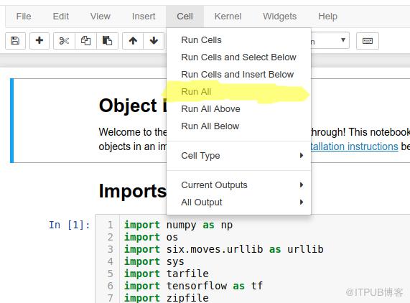The image size is (410, 303).
Task: Copy selected cells icon in toolbar
Action: pyautogui.click(x=85, y=41)
